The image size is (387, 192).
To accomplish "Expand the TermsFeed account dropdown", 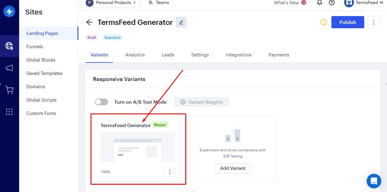I will click(x=381, y=3).
